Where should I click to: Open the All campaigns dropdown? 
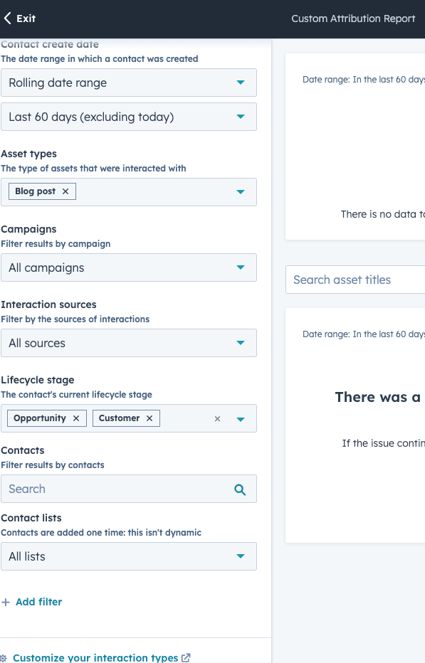pos(241,267)
